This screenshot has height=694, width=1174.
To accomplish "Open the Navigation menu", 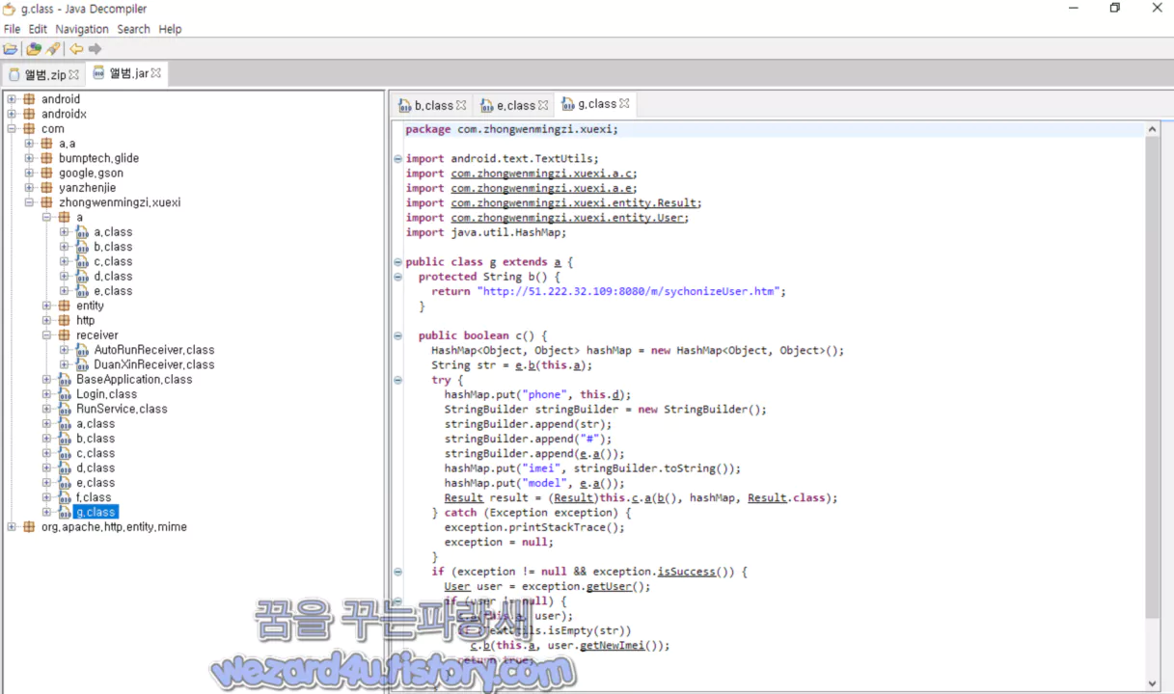I will click(82, 29).
